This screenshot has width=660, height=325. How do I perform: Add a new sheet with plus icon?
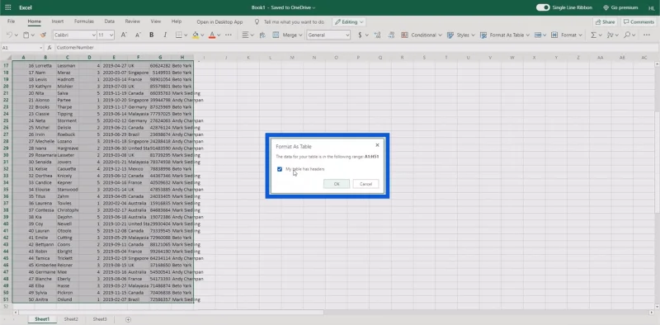click(129, 319)
